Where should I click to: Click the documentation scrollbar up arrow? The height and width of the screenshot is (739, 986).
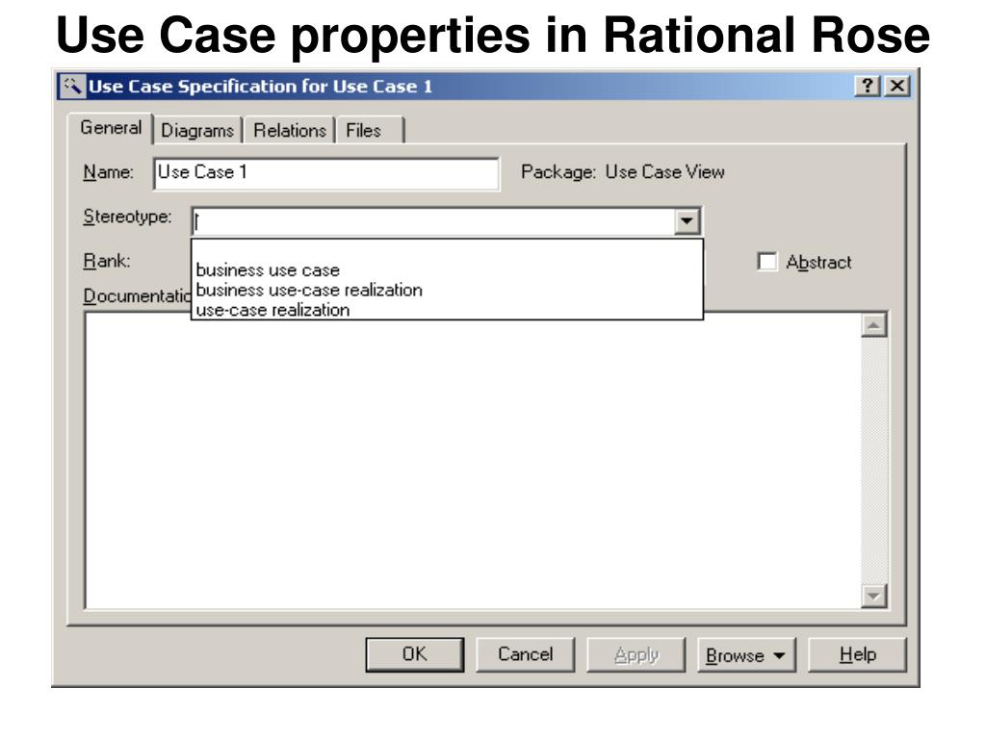click(x=874, y=325)
